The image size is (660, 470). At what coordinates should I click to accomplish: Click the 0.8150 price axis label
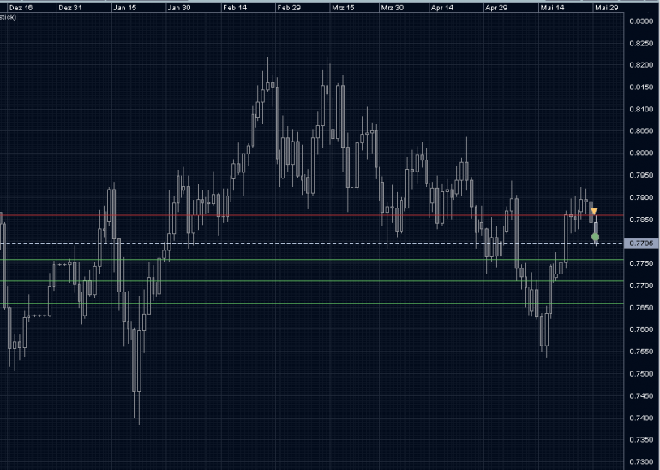click(x=641, y=87)
